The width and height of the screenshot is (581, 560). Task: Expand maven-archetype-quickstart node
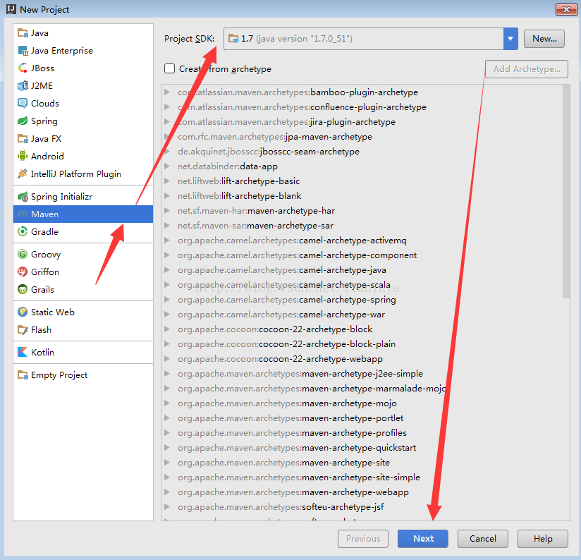[167, 447]
